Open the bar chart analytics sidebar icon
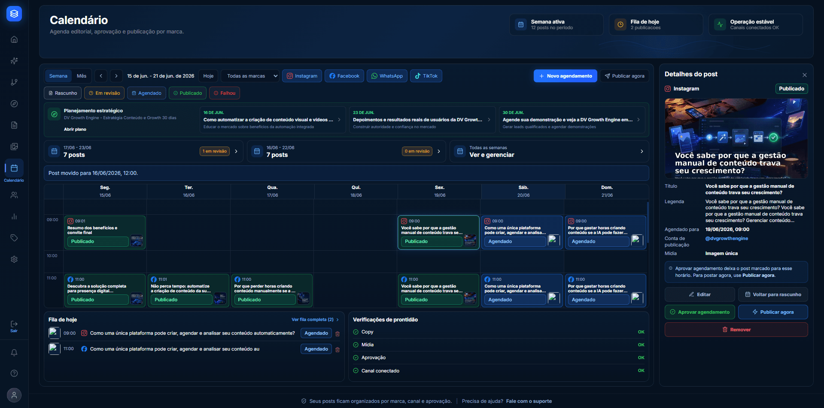The height and width of the screenshot is (408, 824). point(14,216)
